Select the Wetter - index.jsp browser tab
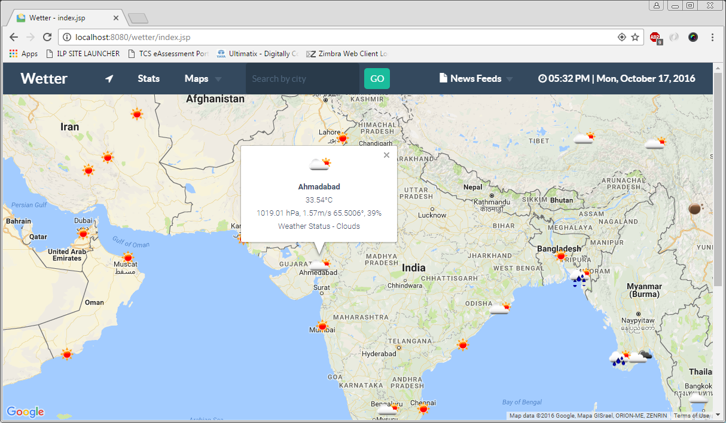726x423 pixels. [x=66, y=18]
